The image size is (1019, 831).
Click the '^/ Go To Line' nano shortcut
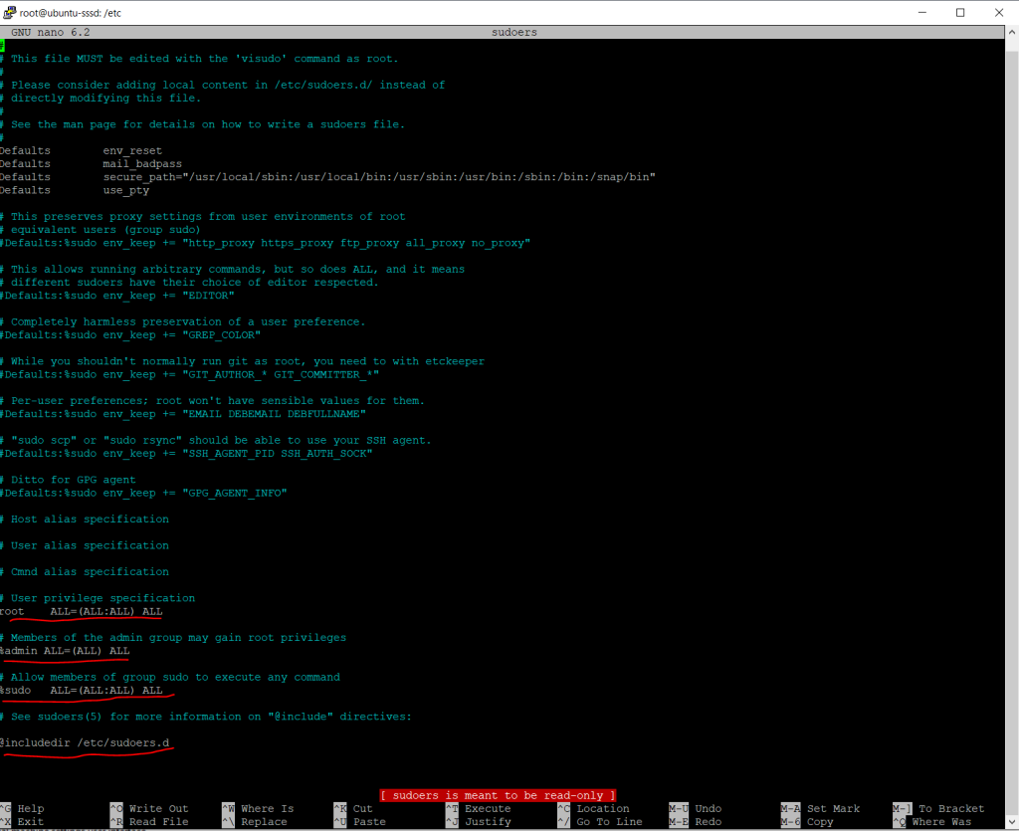[600, 822]
